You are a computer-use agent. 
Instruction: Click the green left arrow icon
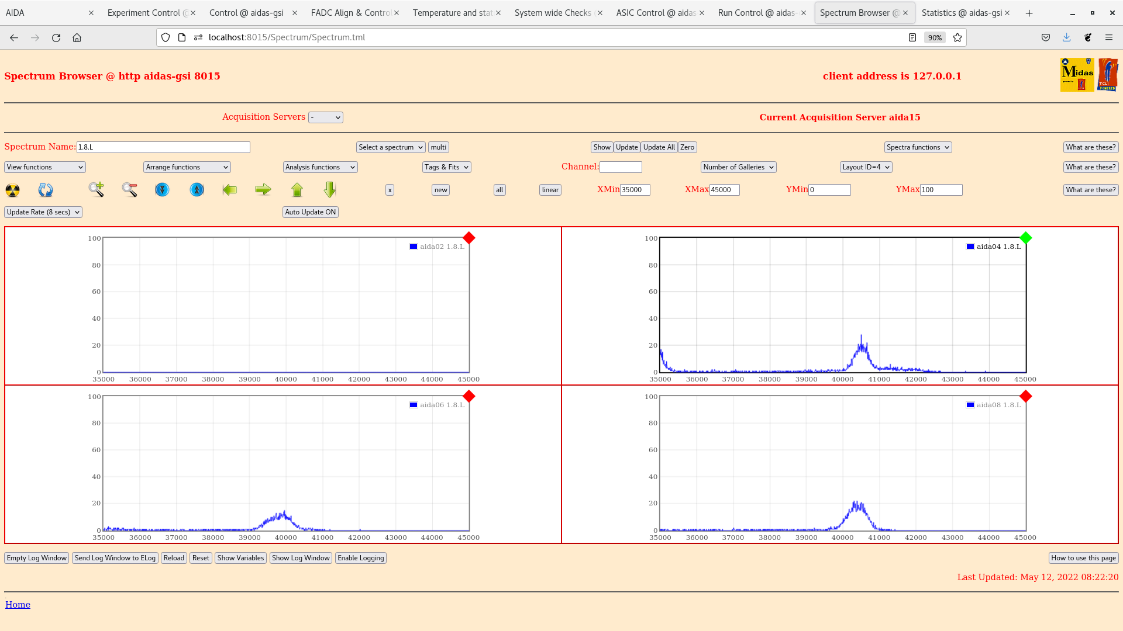coord(230,190)
